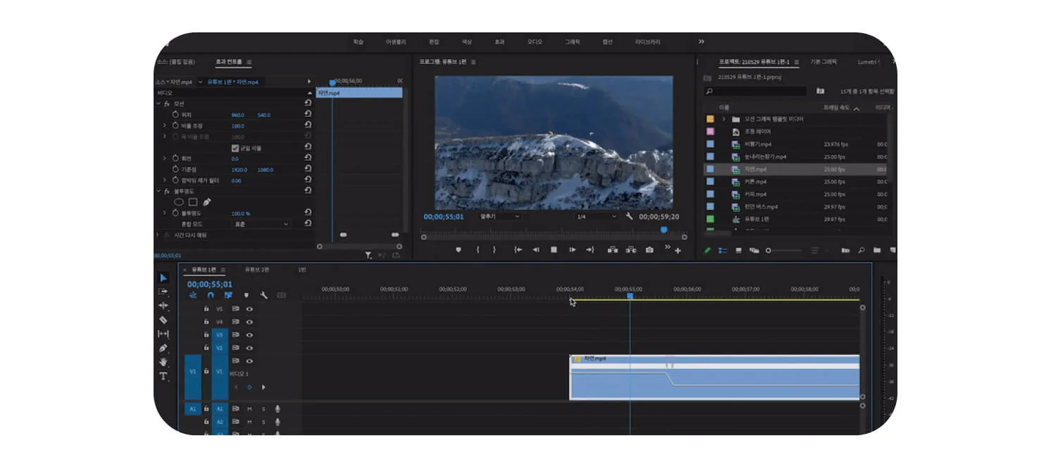Stop playback in the program monitor
The height and width of the screenshot is (469, 1051).
tap(554, 249)
